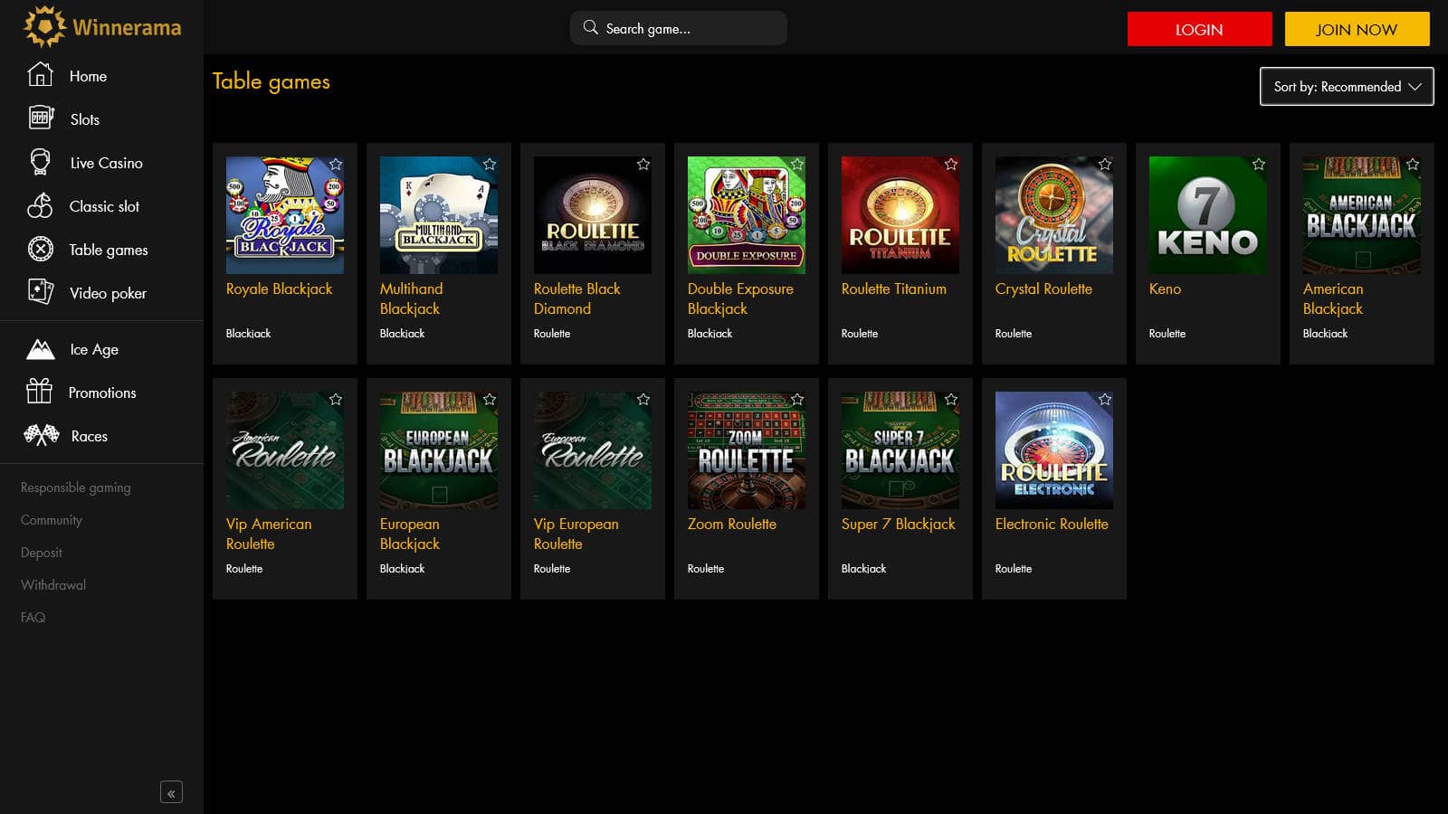This screenshot has width=1448, height=814.
Task: Click the Crystal Roulette title text
Action: [x=1043, y=289]
